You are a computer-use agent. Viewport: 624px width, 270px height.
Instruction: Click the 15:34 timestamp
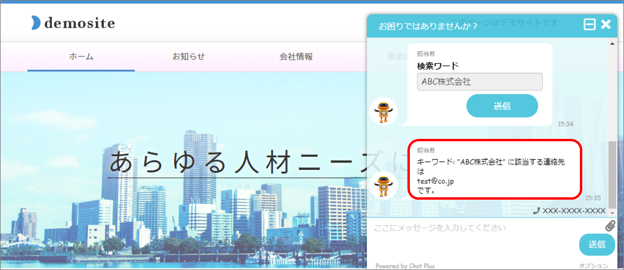click(x=565, y=124)
